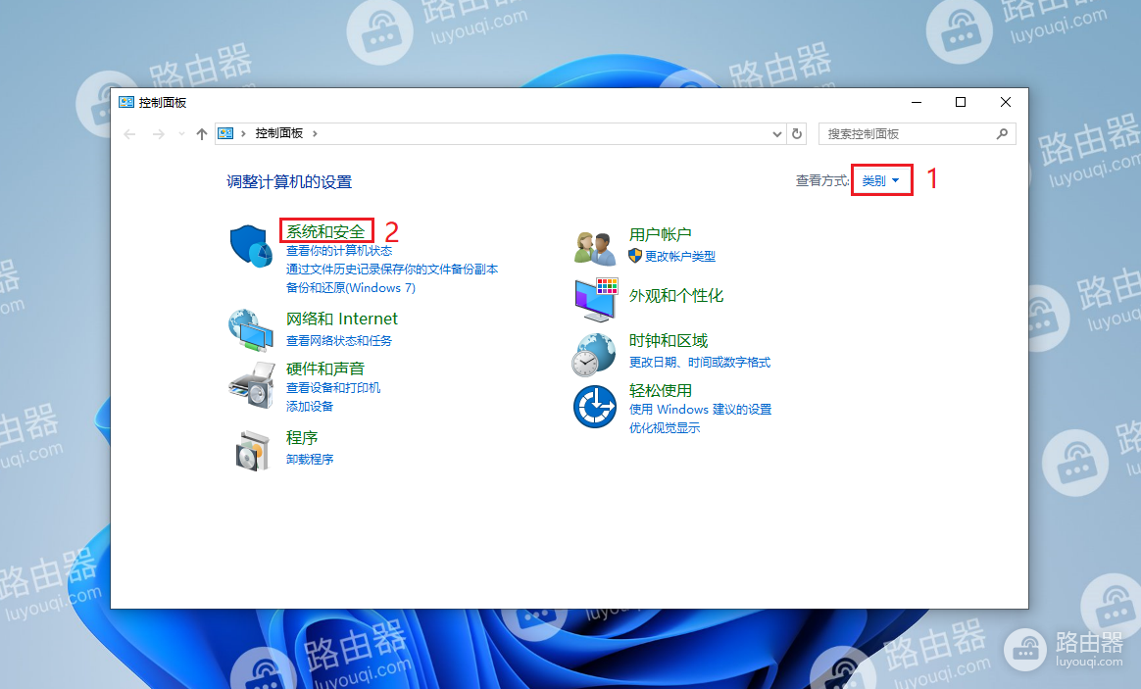Click the Control Panel icon in address bar
Screen dimensions: 1141x689
[x=225, y=134]
